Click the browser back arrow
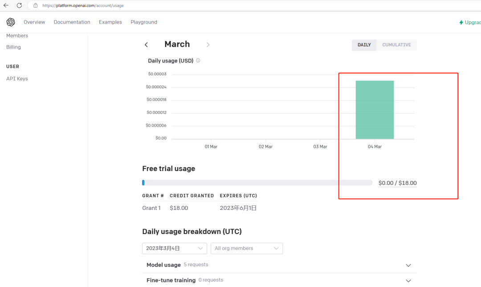Screen dimensions: 481x287 [x=6, y=5]
